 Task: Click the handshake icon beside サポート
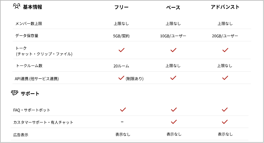tap(15, 93)
